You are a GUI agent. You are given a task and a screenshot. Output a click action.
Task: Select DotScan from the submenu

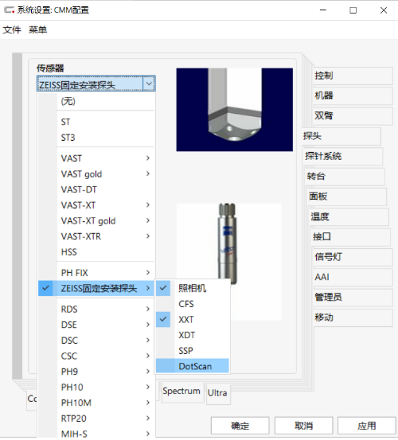193,366
